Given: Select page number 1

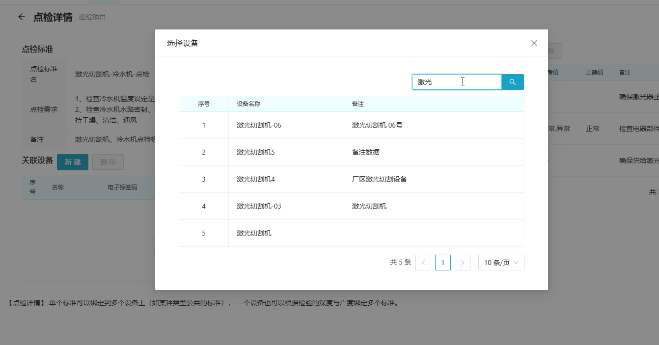Looking at the screenshot, I should pos(443,263).
